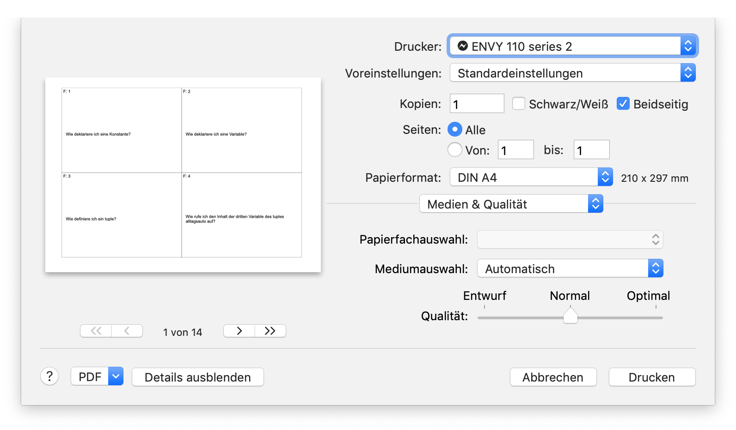Select the Von page range radio button
Screen dimensions: 736x430
[x=455, y=149]
